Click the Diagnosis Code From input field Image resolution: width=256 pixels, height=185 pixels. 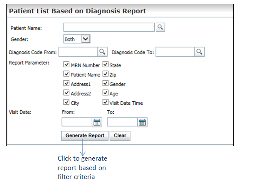click(78, 52)
